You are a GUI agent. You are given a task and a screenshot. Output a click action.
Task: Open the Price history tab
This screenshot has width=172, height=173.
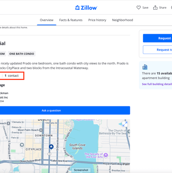coord(97,20)
